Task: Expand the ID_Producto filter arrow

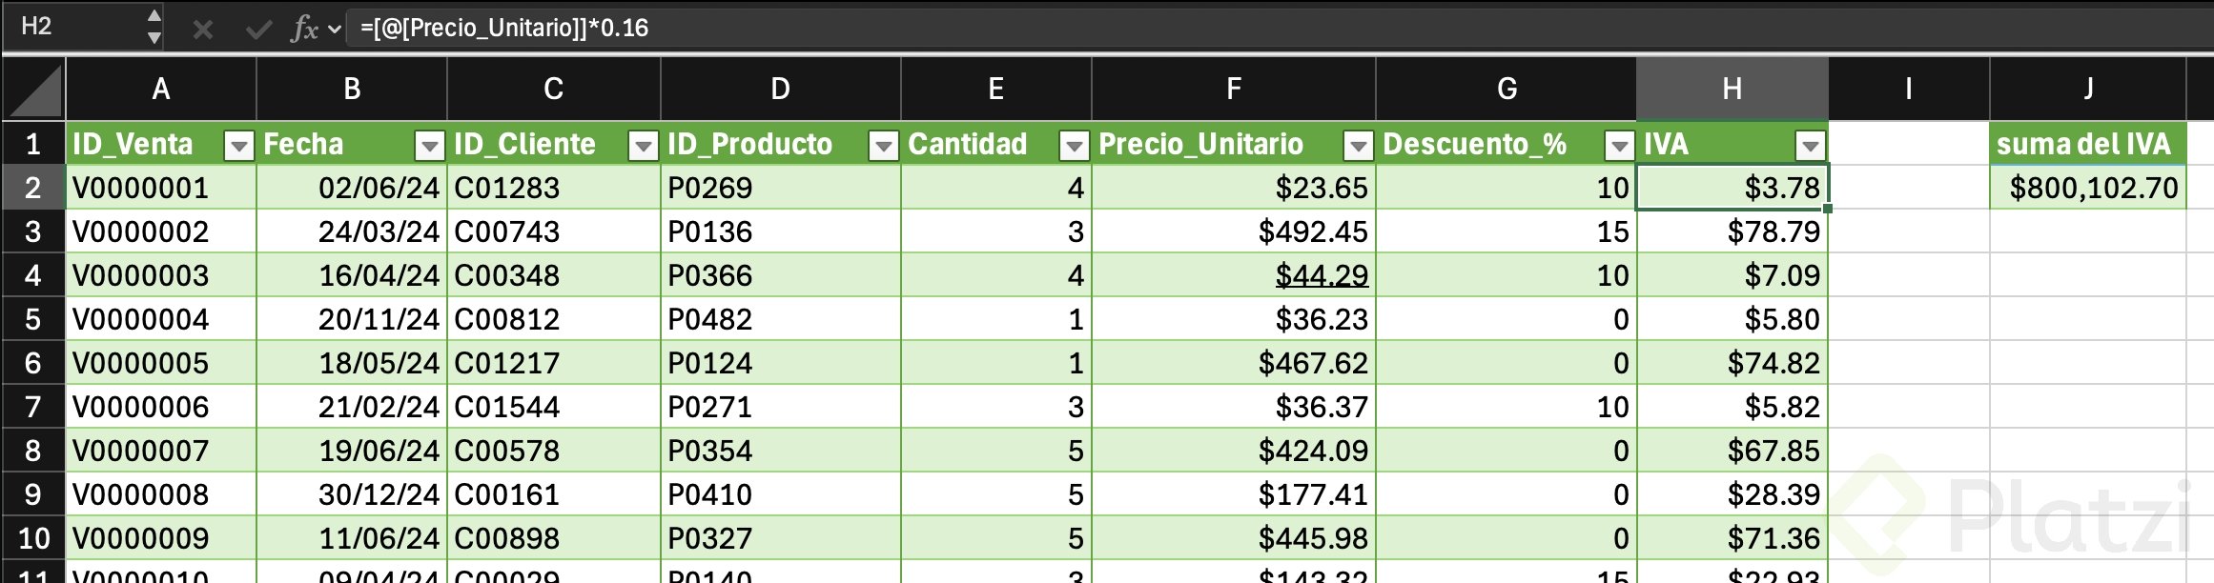Action: point(884,146)
